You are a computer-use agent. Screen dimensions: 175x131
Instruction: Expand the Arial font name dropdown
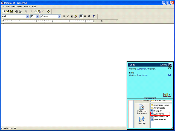[27, 16]
